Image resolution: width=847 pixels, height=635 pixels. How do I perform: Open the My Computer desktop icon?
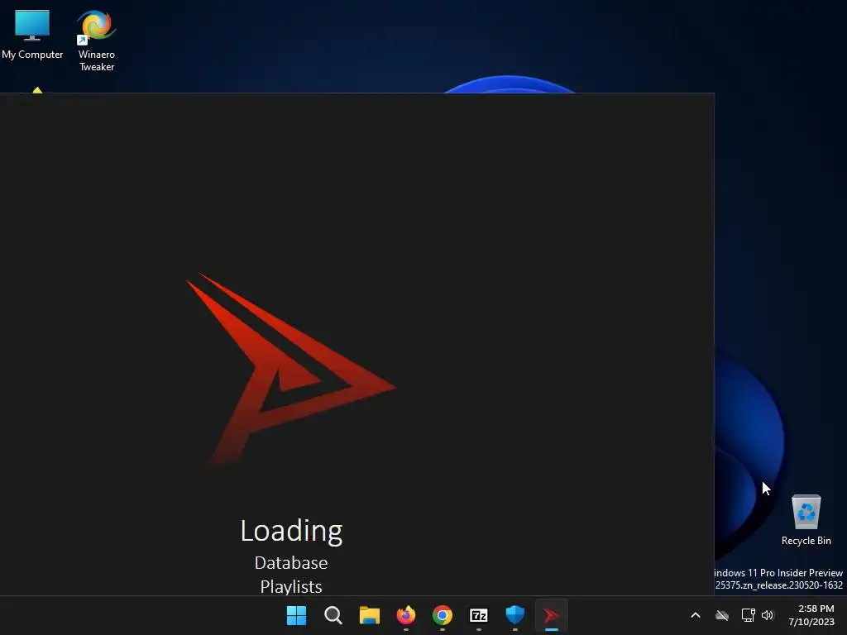tap(32, 35)
